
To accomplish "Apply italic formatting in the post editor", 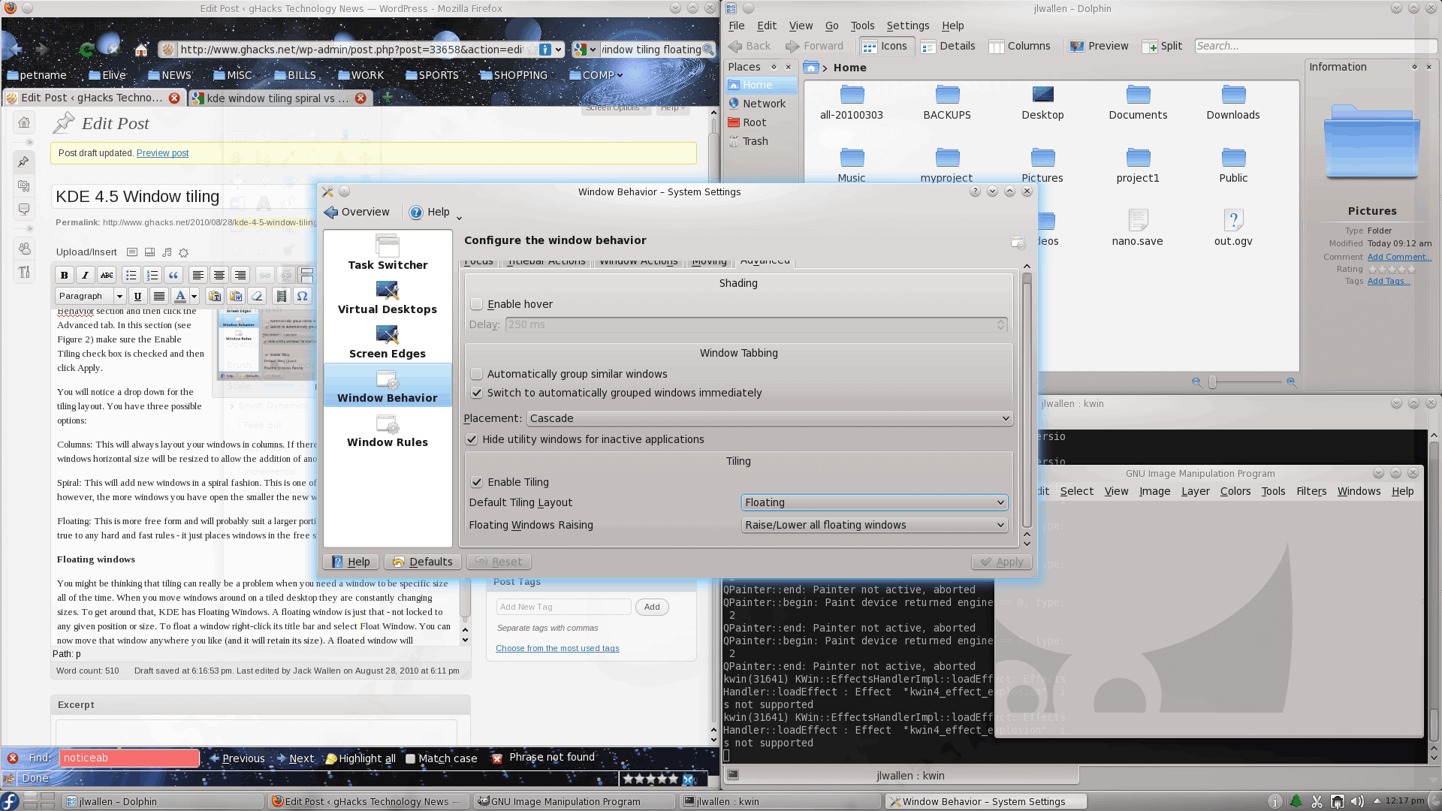I will (86, 275).
